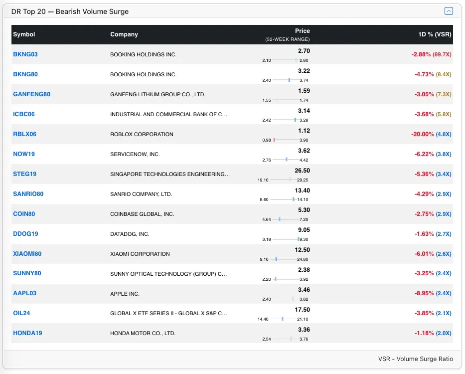Screen dimensions: 465x374
Task: Click the -3.68% (5.8X) value
Action: point(433,114)
